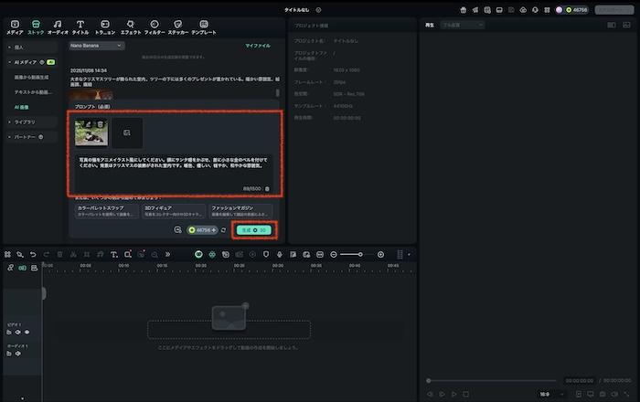
Task: Click the undo arrow in timeline toolbar
Action: [x=33, y=254]
